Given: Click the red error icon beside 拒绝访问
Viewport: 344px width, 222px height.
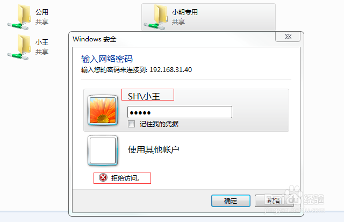Looking at the screenshot, I should [103, 177].
